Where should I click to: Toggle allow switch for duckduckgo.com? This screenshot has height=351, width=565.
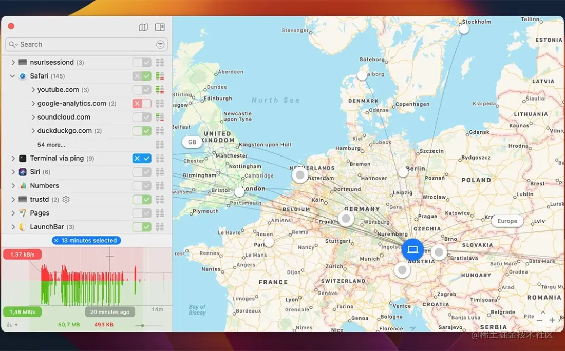pos(142,131)
